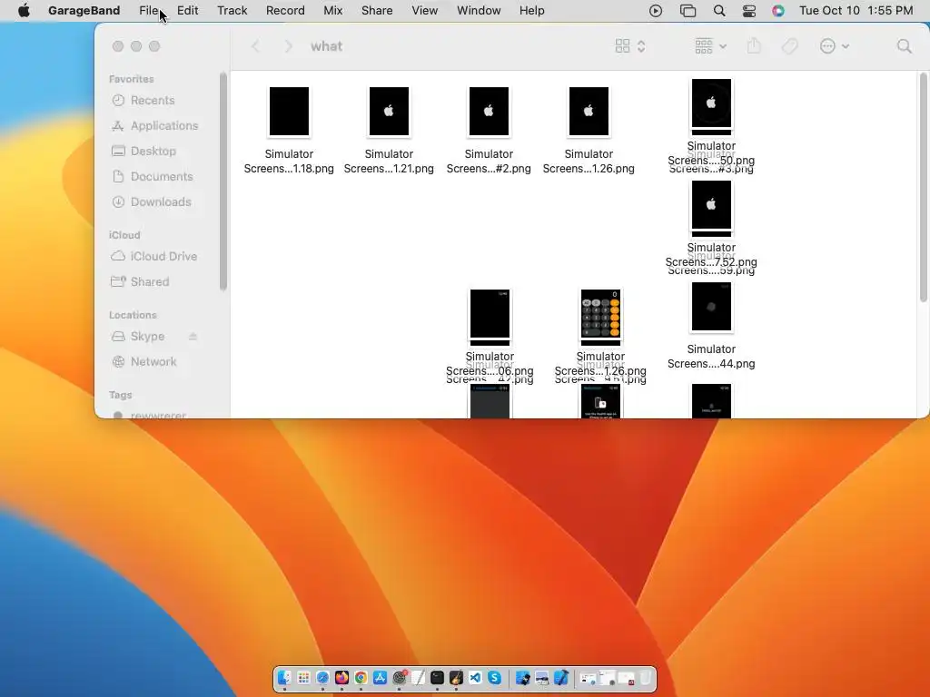Select Apple-logo file Simulator Screens...1.26.png
Image resolution: width=930 pixels, height=697 pixels.
point(589,112)
